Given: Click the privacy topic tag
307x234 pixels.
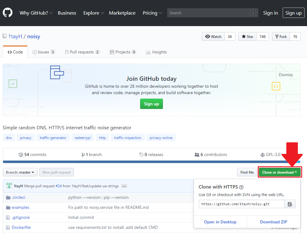Looking at the screenshot, I should (x=26, y=137).
